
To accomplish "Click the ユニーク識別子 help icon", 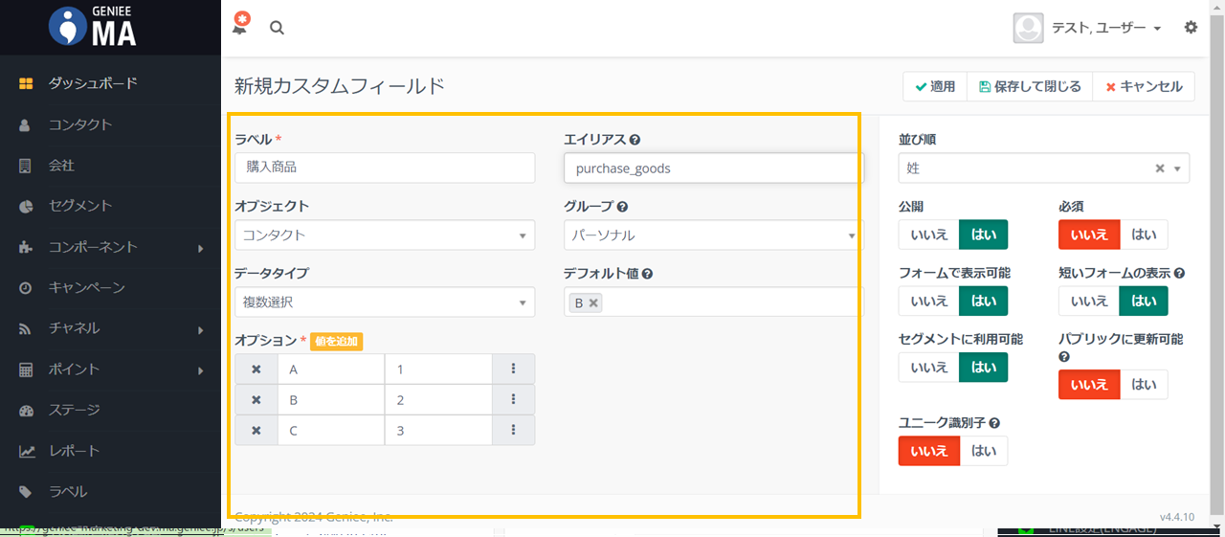I will pos(994,423).
